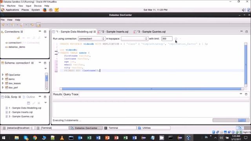This screenshot has width=251, height=141.
Task: Minimize the CQL Scripts panel
Action: pyautogui.click(x=40, y=97)
